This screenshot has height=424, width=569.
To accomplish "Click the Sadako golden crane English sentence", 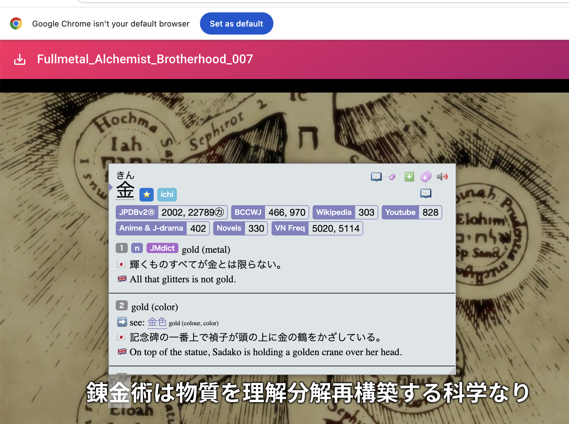I will point(266,352).
